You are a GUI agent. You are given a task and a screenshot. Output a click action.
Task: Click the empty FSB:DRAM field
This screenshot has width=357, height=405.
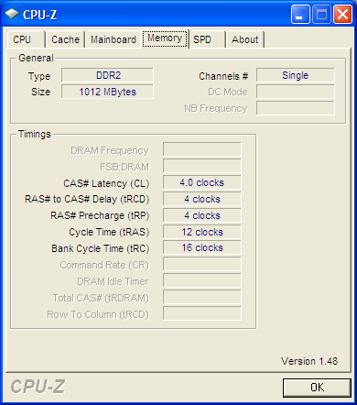(202, 166)
